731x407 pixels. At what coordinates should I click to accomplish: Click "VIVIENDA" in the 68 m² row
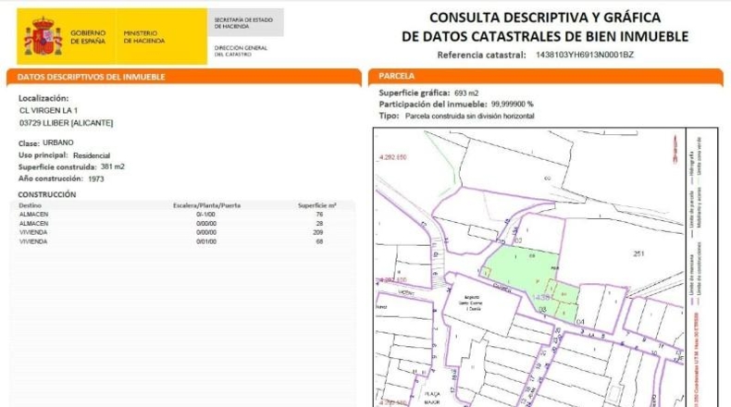click(x=33, y=242)
